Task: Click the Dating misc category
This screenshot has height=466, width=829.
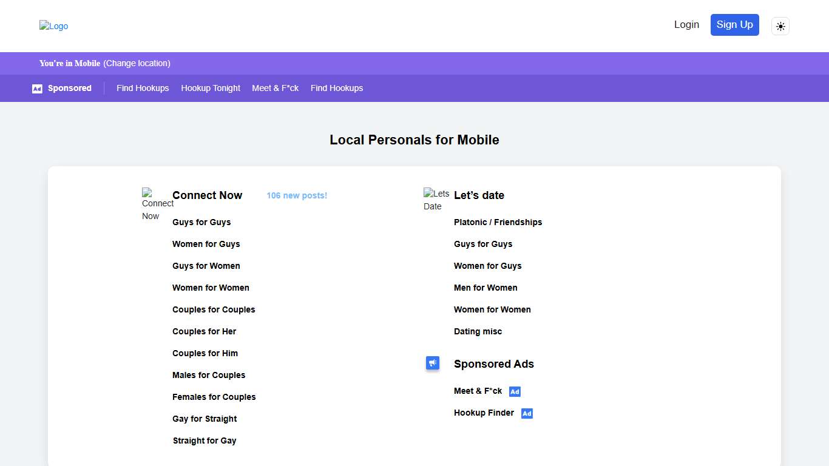Action: pyautogui.click(x=478, y=331)
